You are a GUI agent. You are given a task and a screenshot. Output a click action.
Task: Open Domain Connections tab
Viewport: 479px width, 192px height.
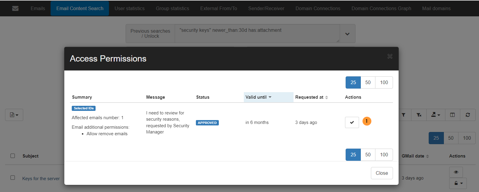coord(318,8)
